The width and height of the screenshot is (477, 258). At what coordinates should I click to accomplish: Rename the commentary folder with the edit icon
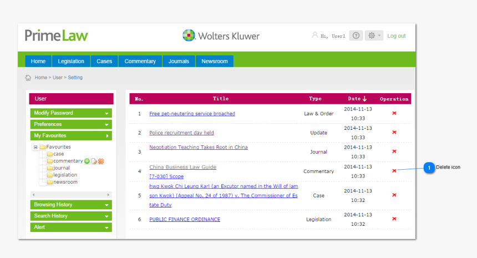[94, 161]
